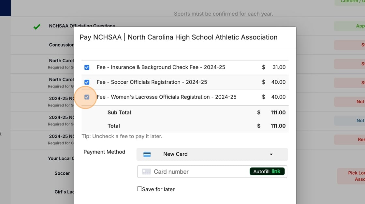Select the Women's Lacrosse Officials Registration fee label
365x204 pixels.
(167, 97)
